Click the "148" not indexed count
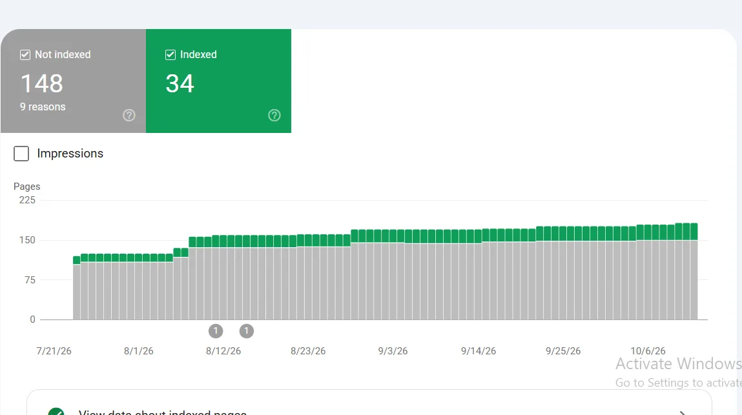Image resolution: width=742 pixels, height=415 pixels. 41,84
